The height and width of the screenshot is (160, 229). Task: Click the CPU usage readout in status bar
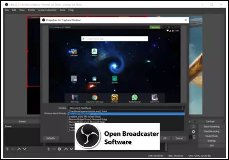click(200, 156)
